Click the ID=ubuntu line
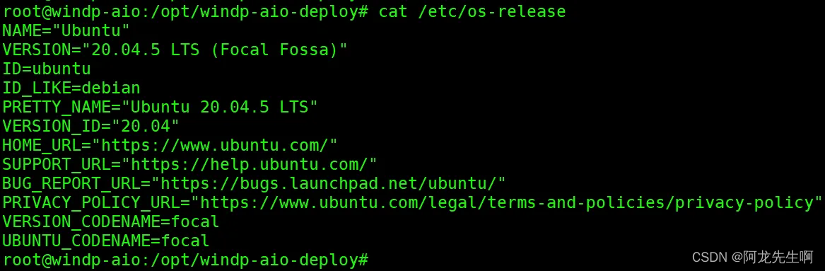The height and width of the screenshot is (271, 825). [46, 69]
